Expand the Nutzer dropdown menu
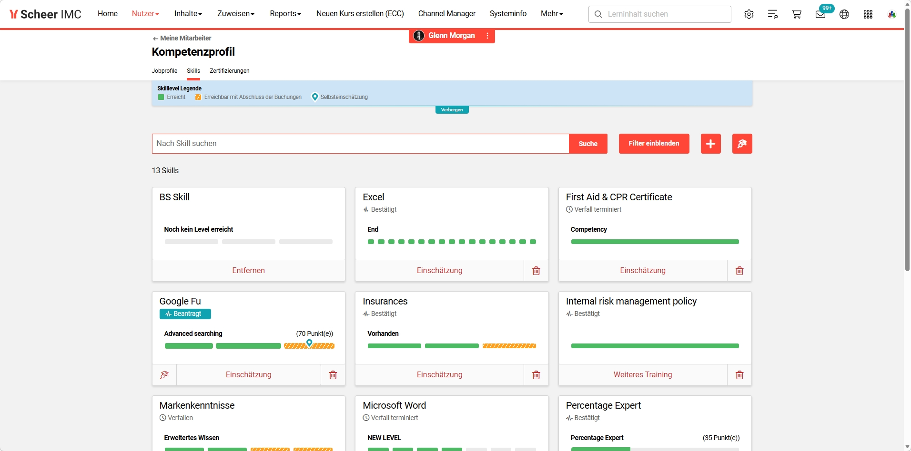This screenshot has width=911, height=451. coord(145,14)
